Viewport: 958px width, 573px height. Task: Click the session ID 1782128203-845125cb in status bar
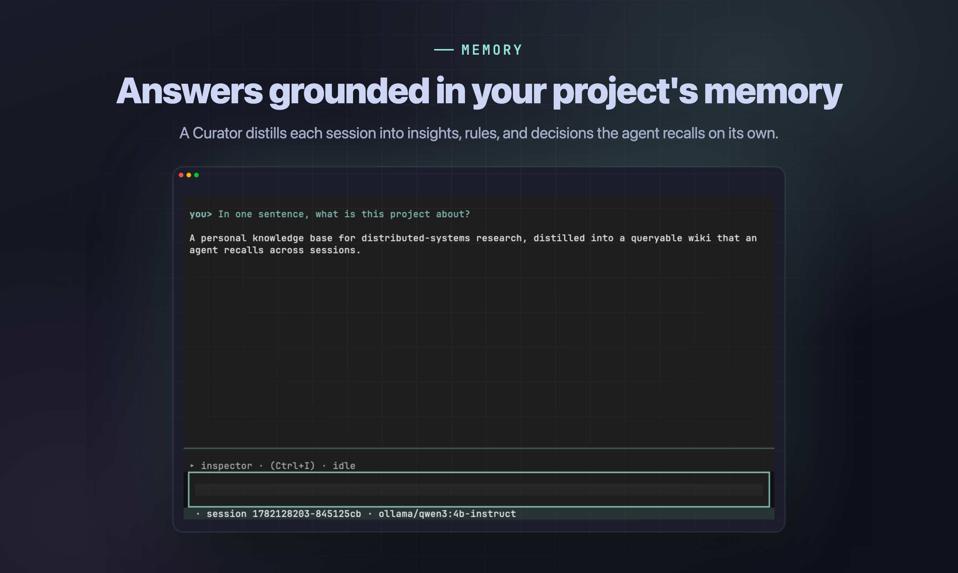click(306, 514)
